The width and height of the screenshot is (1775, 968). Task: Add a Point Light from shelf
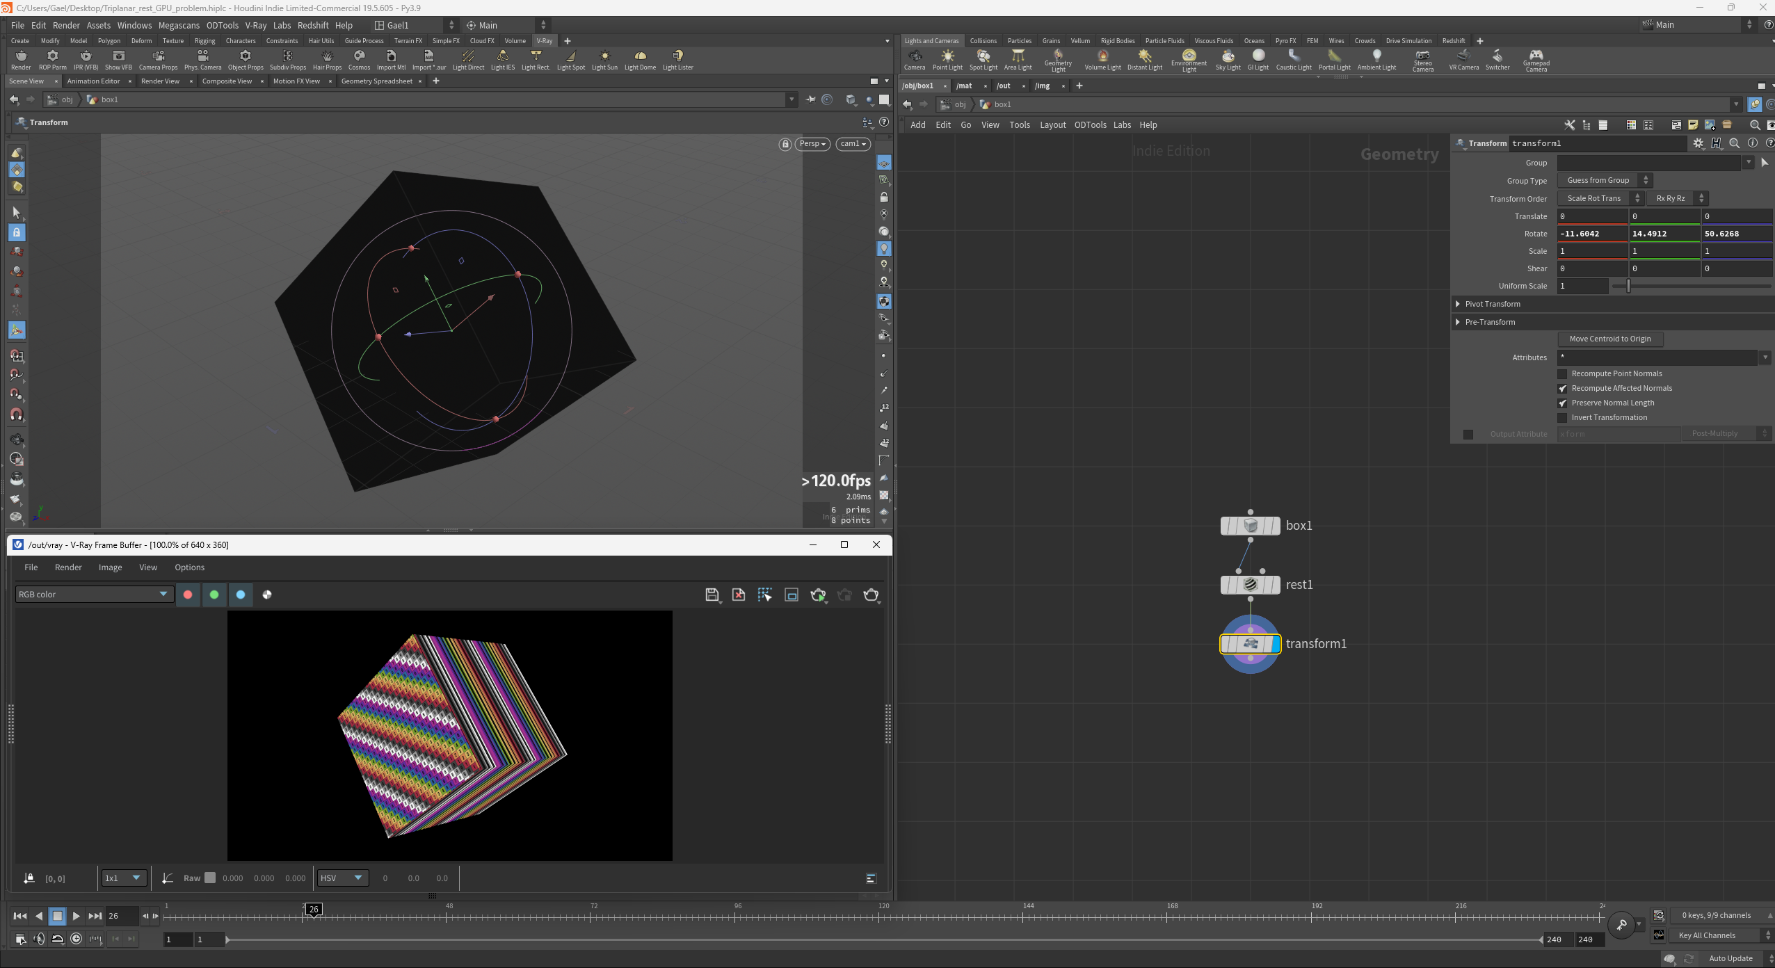point(947,60)
